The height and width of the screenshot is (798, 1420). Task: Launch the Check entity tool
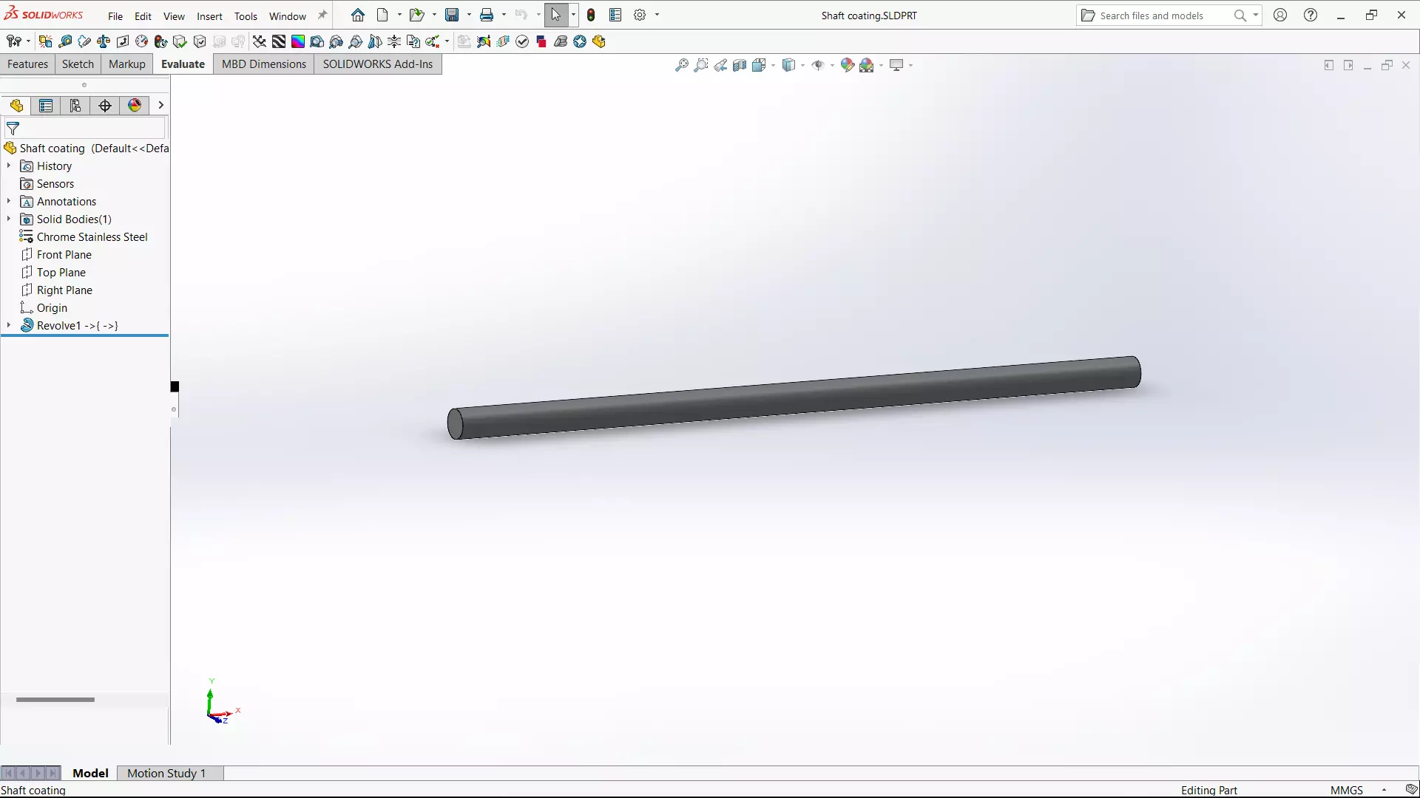click(180, 41)
